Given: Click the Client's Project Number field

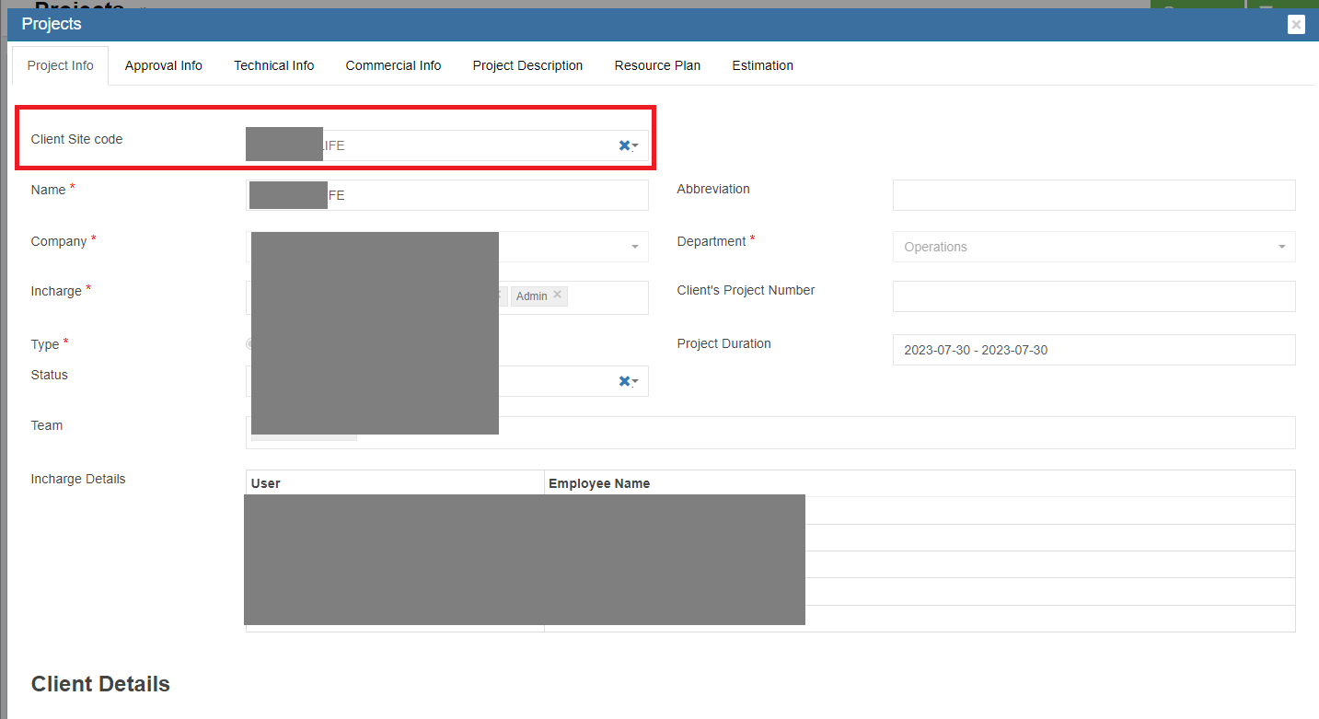Looking at the screenshot, I should [1093, 296].
